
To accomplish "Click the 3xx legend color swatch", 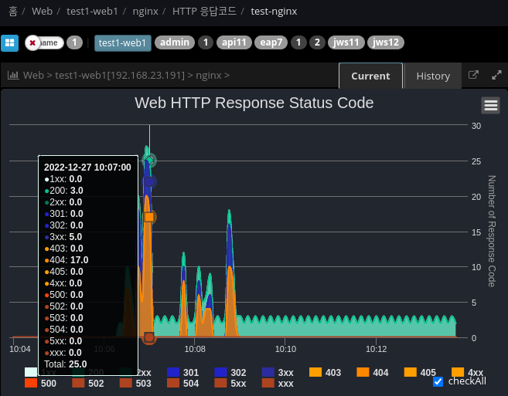I will (x=268, y=373).
